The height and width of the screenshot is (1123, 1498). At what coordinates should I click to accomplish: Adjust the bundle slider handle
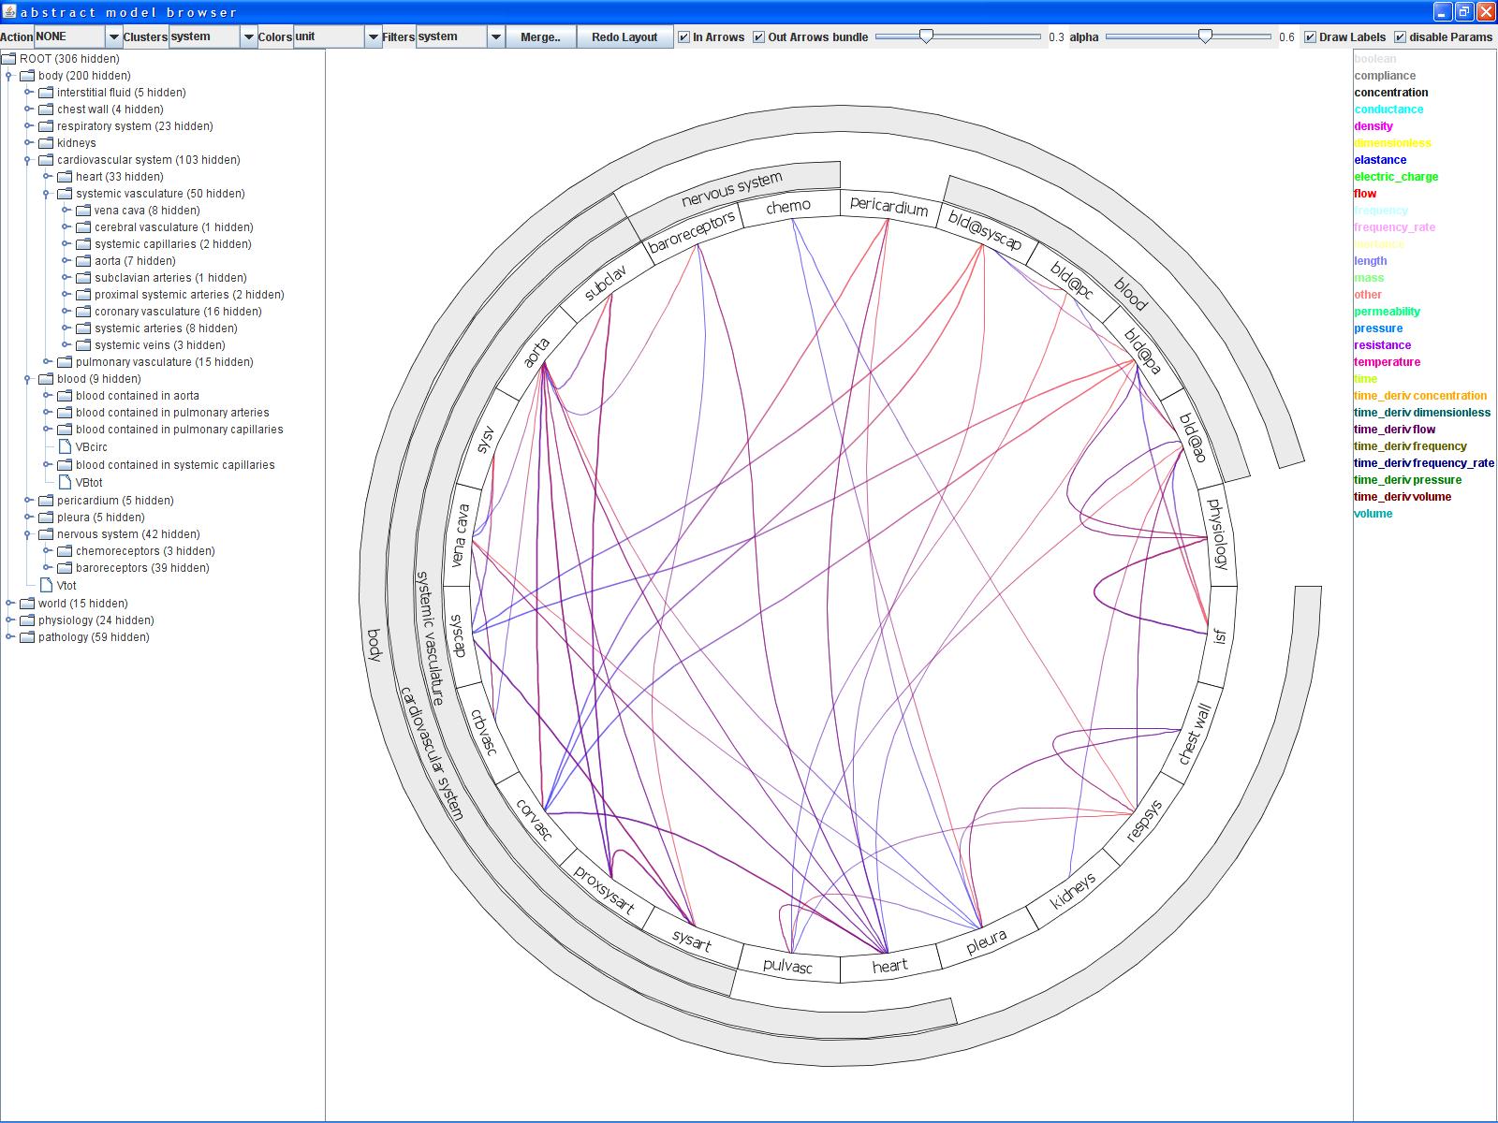(x=926, y=36)
